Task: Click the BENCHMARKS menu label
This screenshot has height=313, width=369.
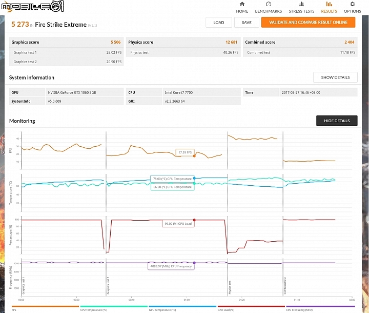Action: (268, 11)
